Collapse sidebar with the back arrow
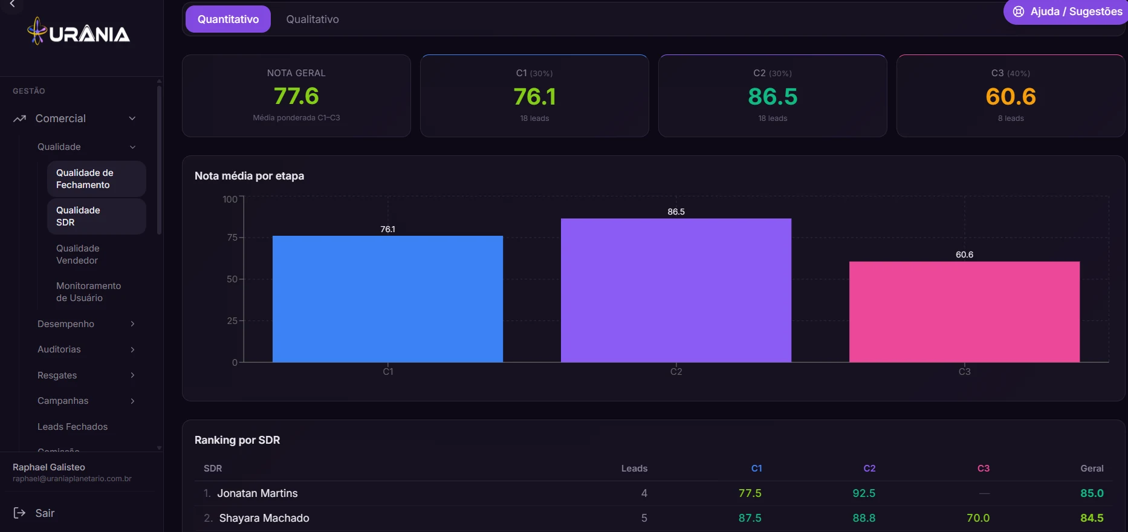 [x=11, y=4]
